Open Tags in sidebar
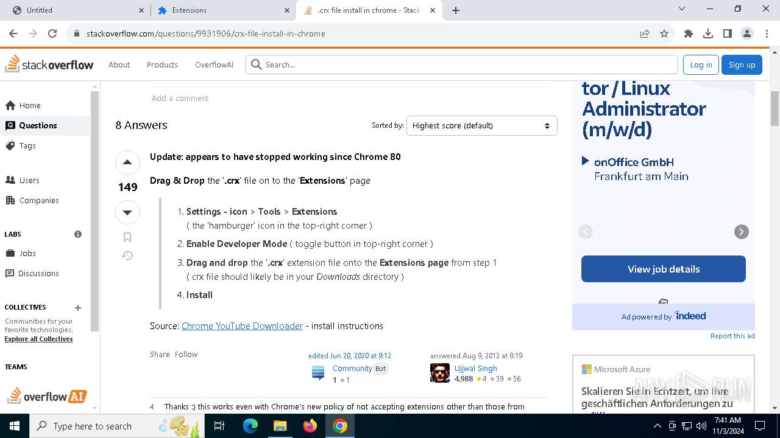Screen dimensions: 780x438 point(45,145)
